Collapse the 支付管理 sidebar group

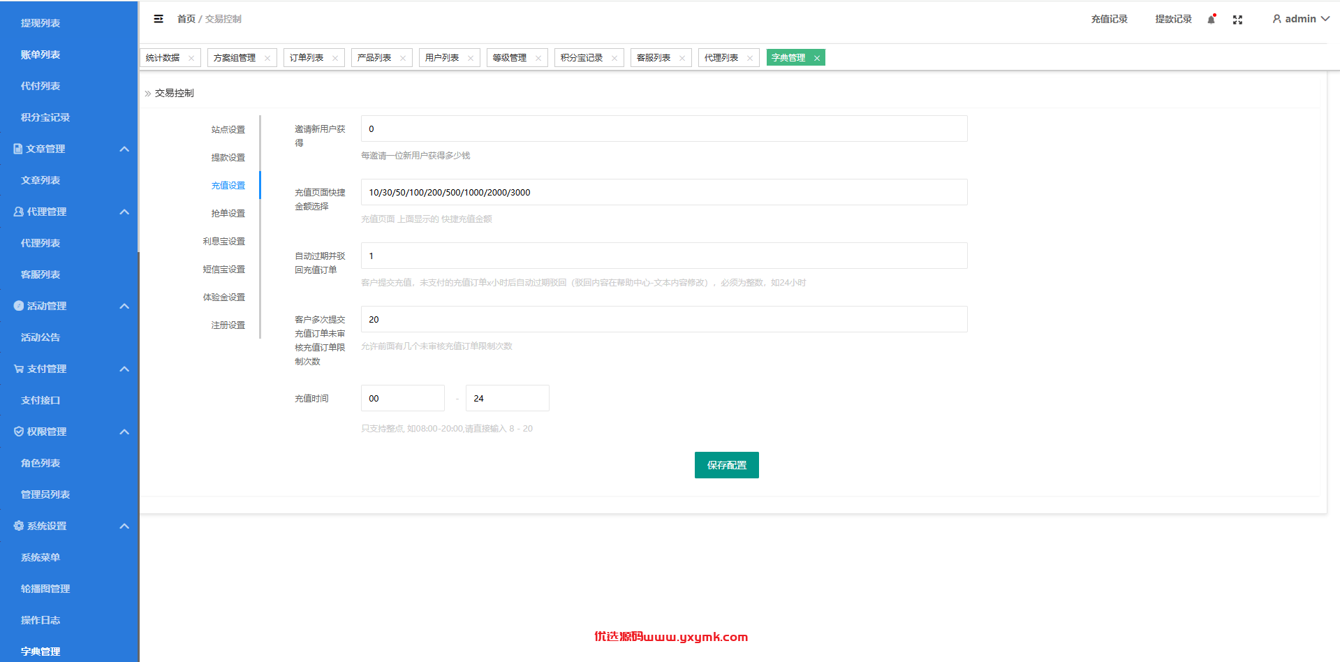point(124,369)
